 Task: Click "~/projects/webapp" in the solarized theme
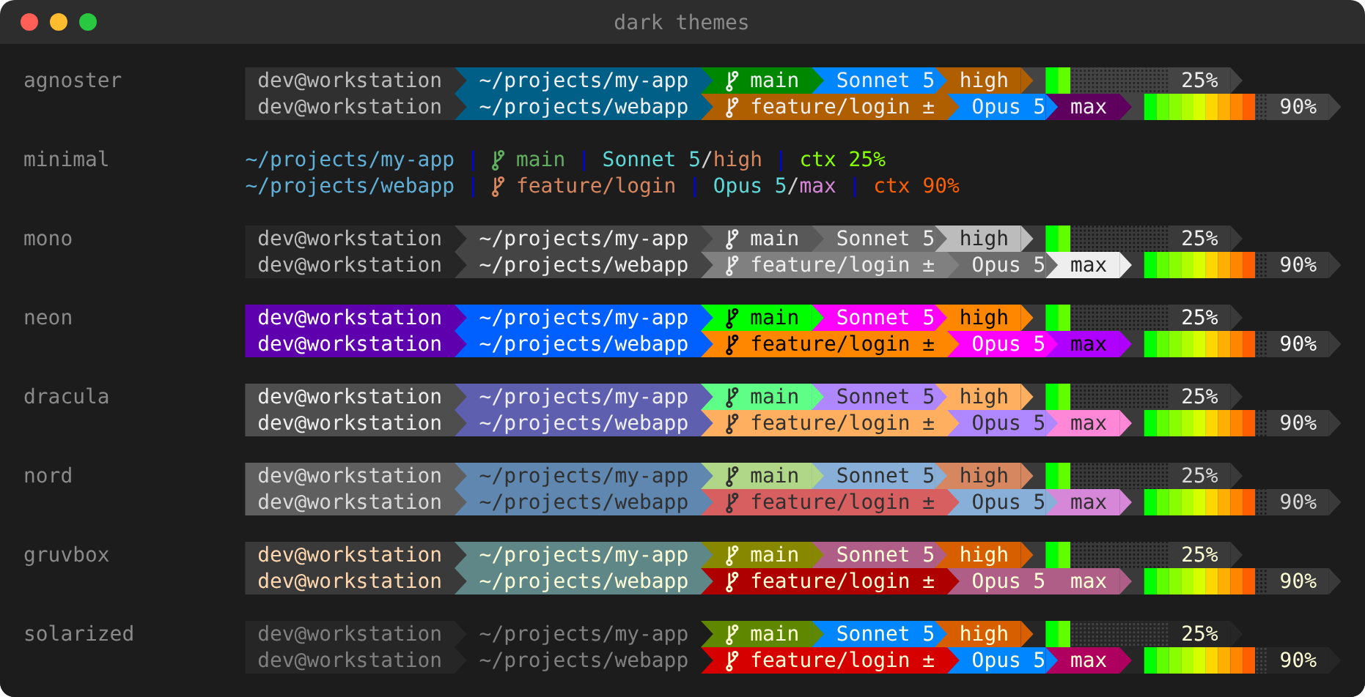click(584, 660)
